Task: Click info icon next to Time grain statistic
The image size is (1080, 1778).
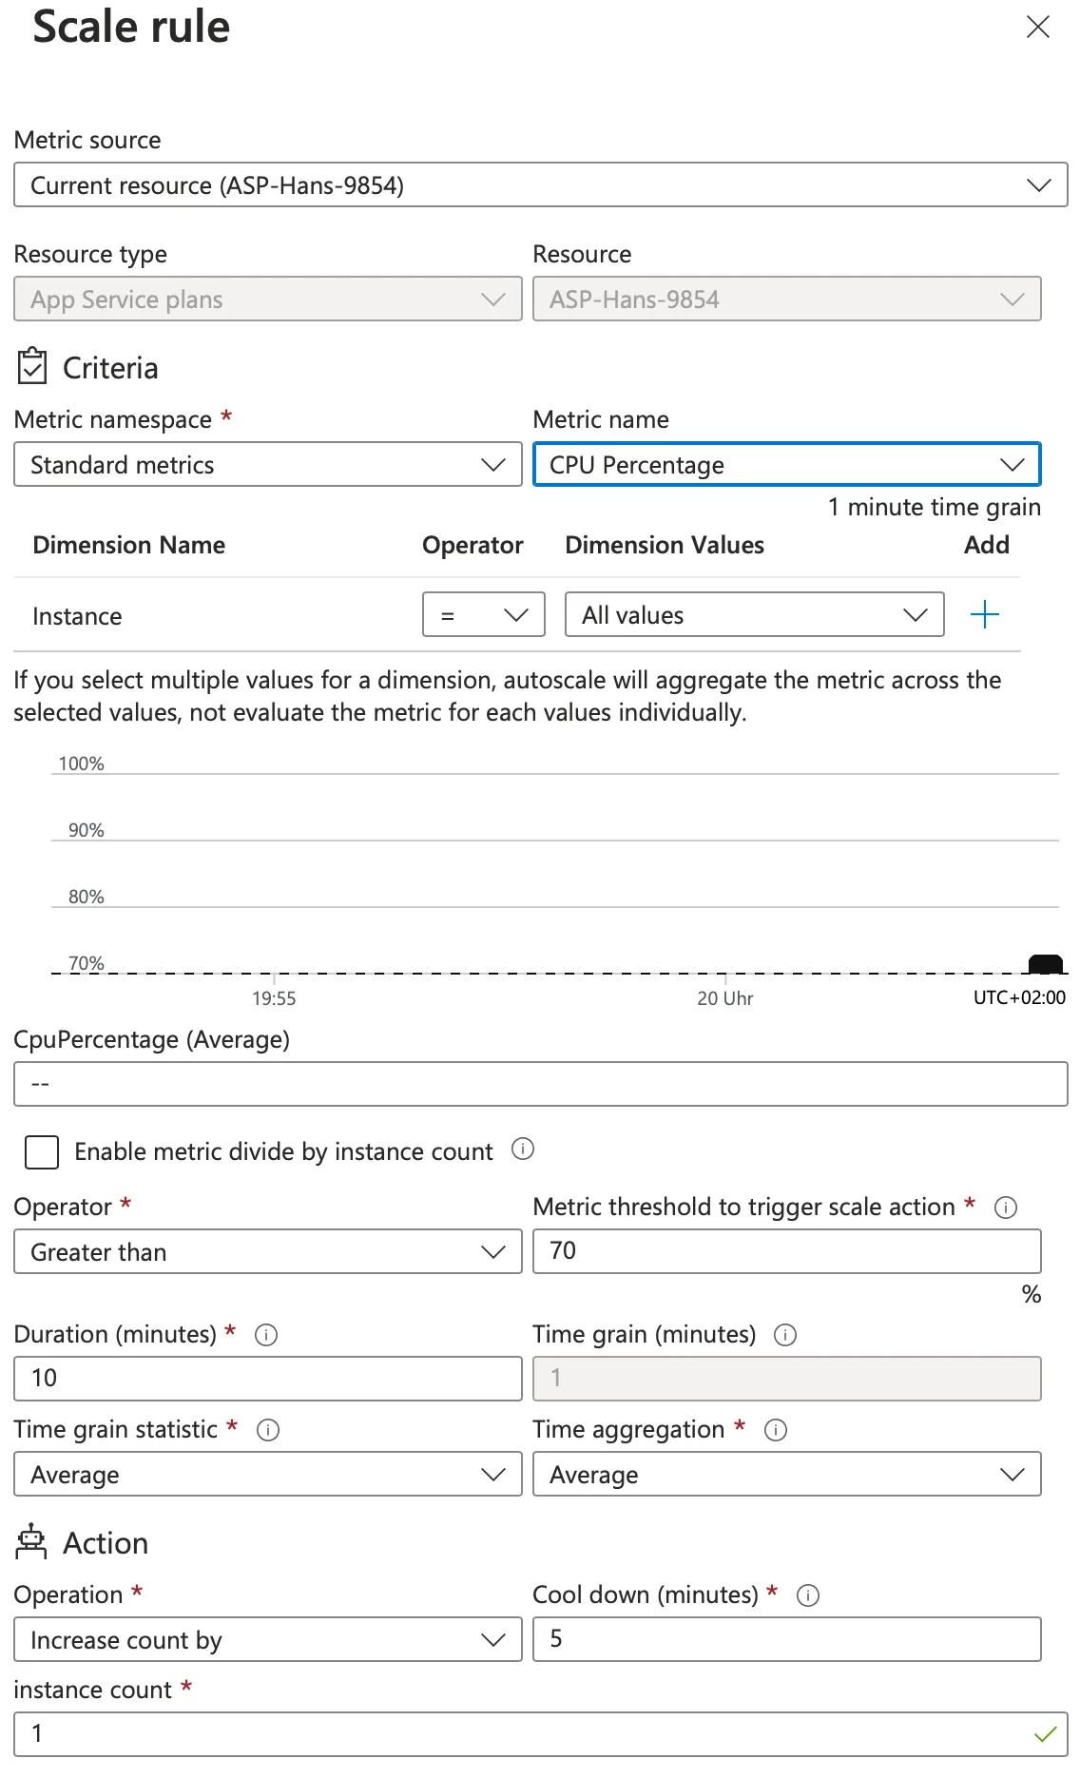Action: 268,1430
